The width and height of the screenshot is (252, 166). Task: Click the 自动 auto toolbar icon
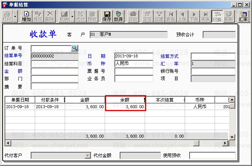(133, 16)
